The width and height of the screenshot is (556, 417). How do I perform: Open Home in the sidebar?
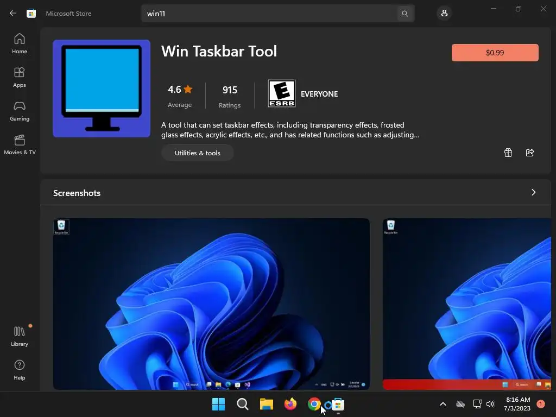tap(20, 43)
